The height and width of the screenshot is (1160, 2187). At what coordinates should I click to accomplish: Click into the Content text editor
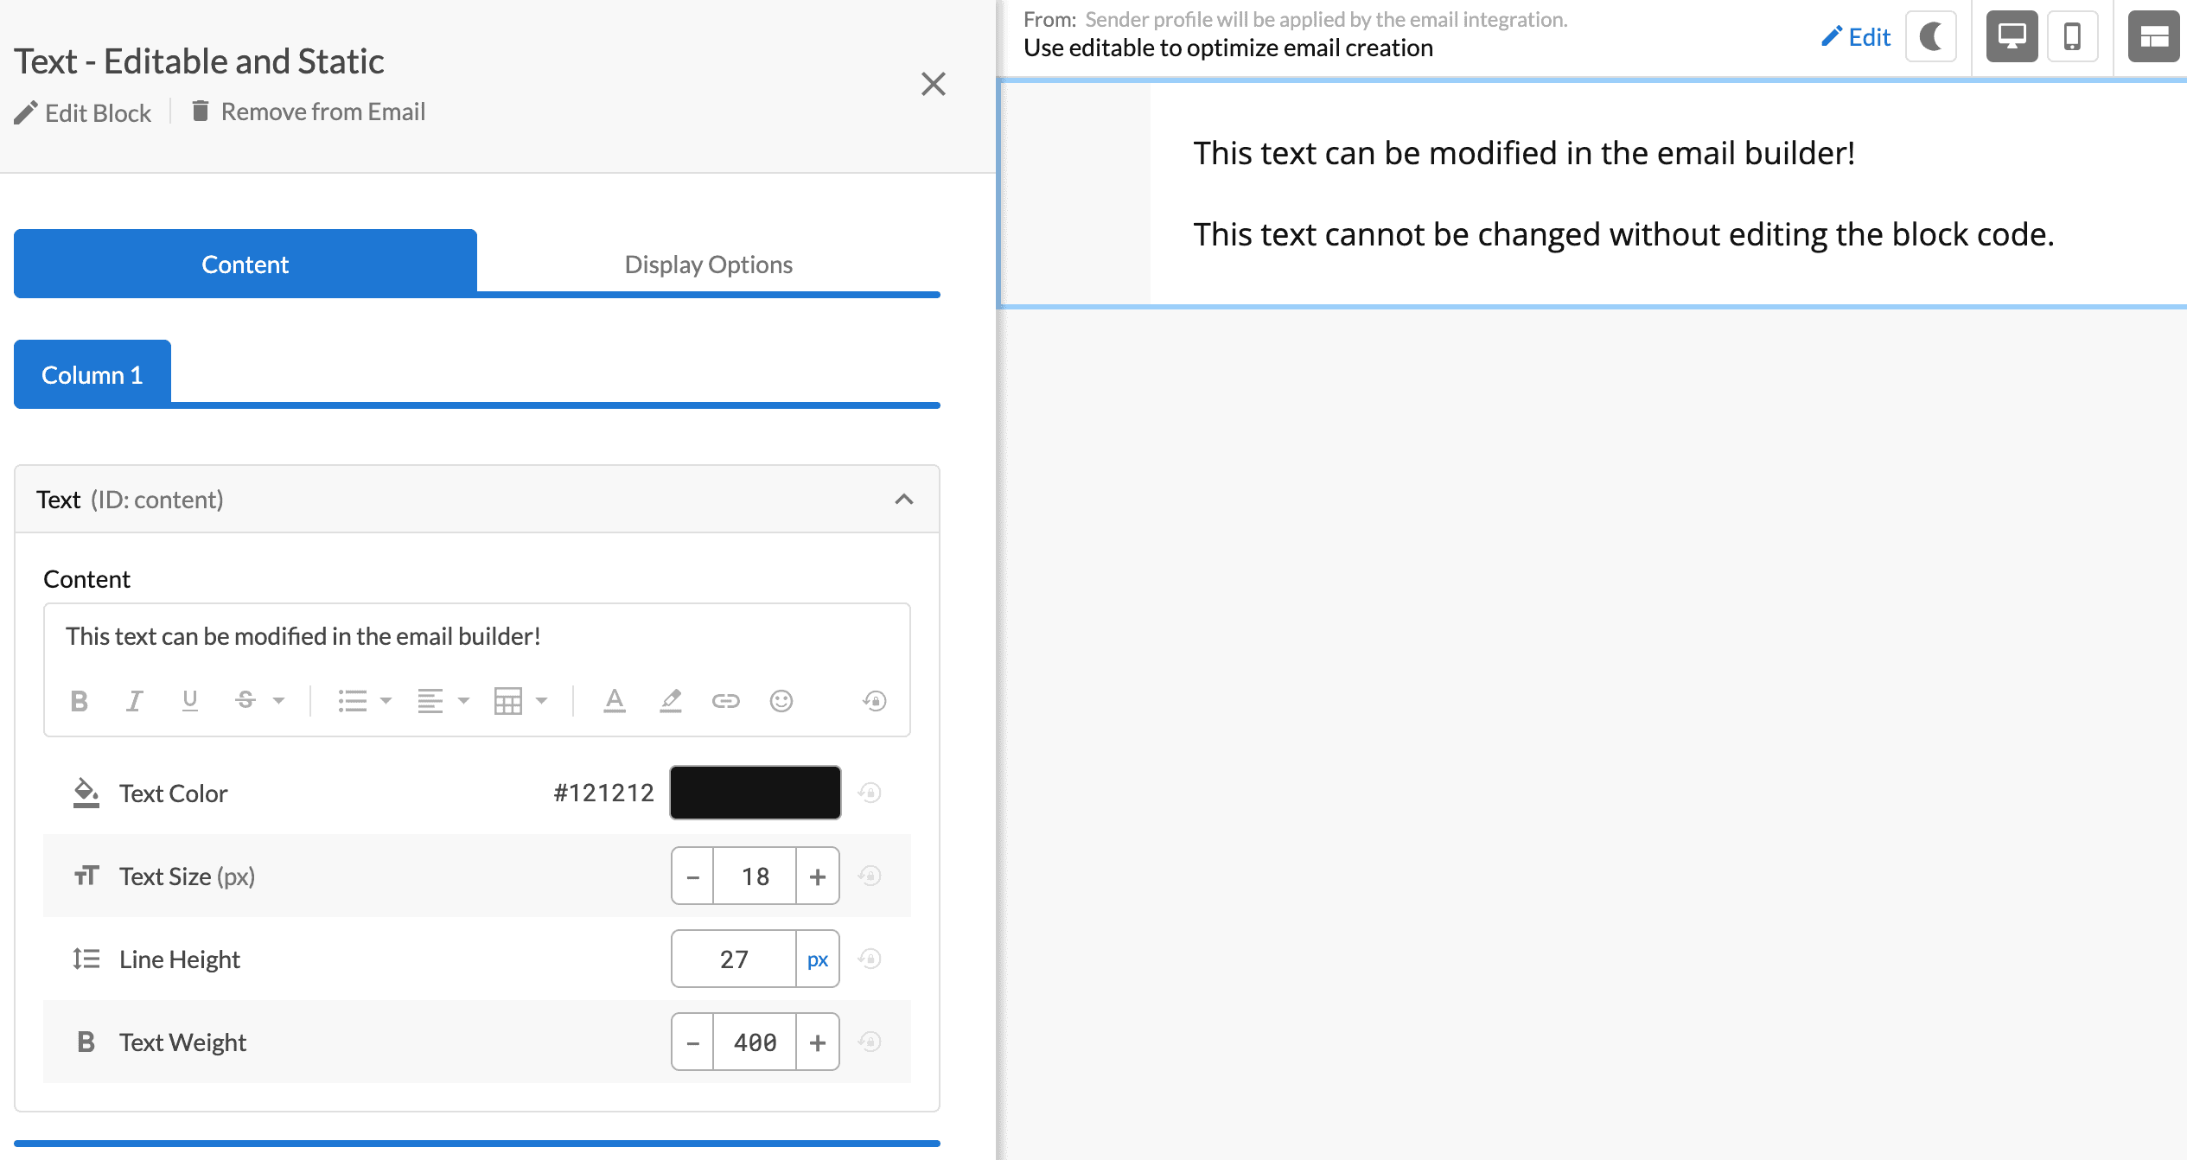coord(477,637)
